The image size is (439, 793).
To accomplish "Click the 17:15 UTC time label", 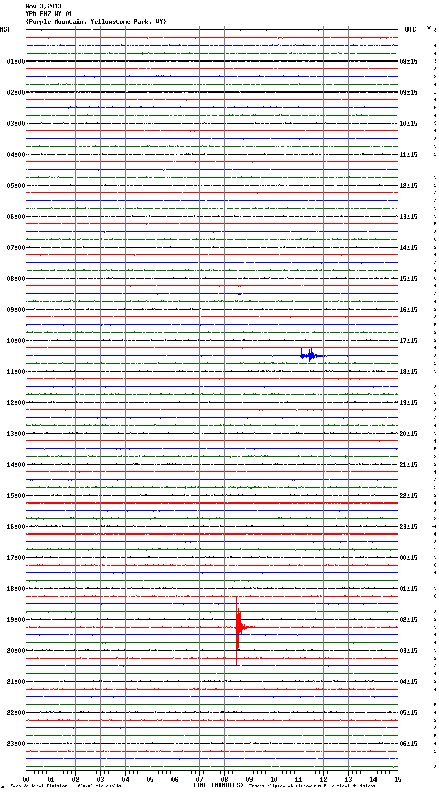I will pyautogui.click(x=409, y=341).
